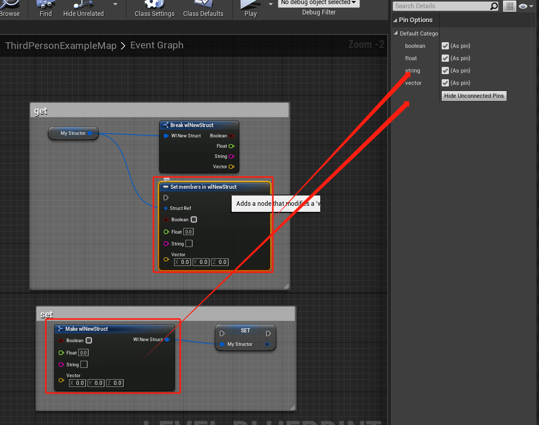Click My Structor output pin on SET node

[267, 344]
